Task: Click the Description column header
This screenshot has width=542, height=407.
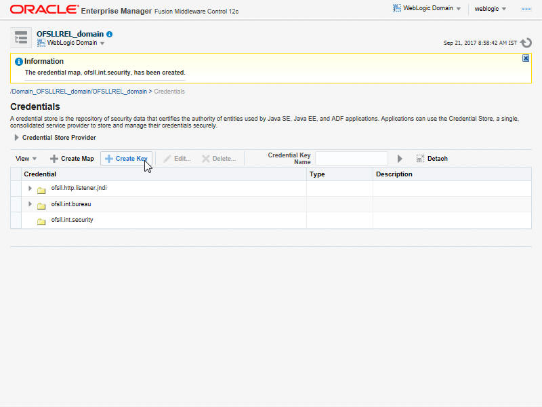Action: pos(452,174)
